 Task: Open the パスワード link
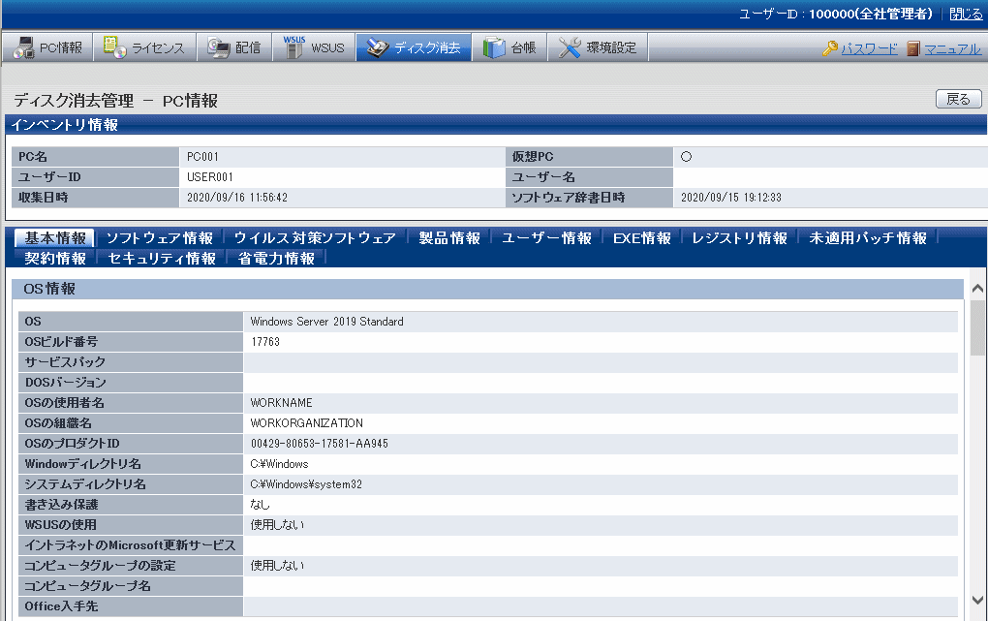(x=869, y=48)
